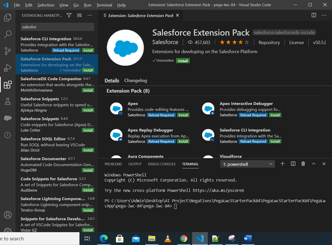Open the Search view in activity bar

[8, 34]
